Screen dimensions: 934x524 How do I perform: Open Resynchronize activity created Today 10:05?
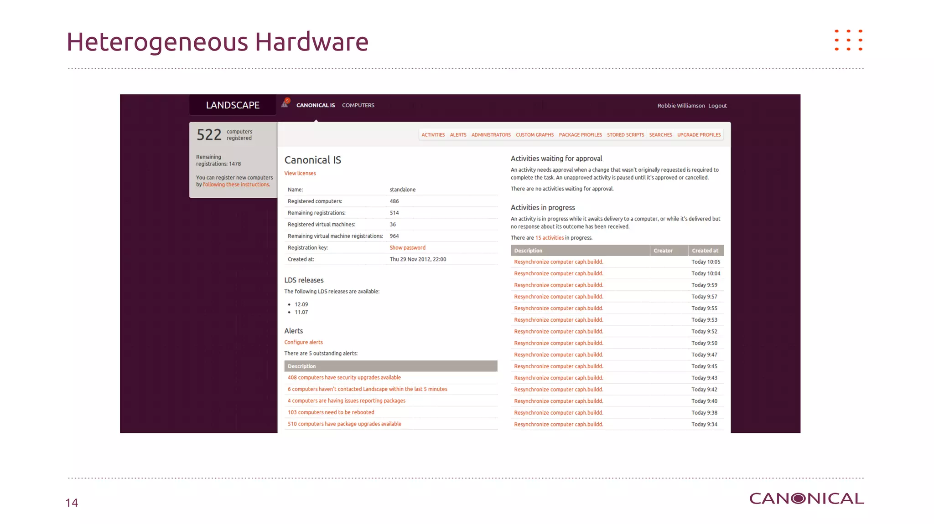(559, 262)
